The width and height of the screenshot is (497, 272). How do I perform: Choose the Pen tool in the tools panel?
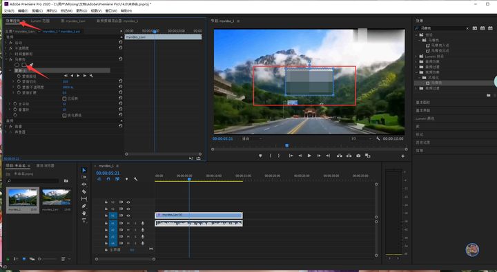coord(84,206)
